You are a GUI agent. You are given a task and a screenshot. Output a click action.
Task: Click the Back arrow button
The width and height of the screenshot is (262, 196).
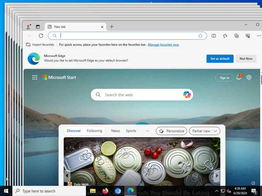pyautogui.click(x=30, y=36)
